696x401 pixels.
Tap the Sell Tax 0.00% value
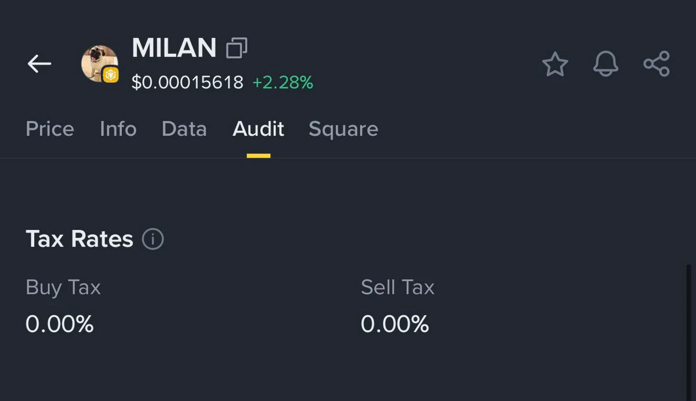click(395, 324)
